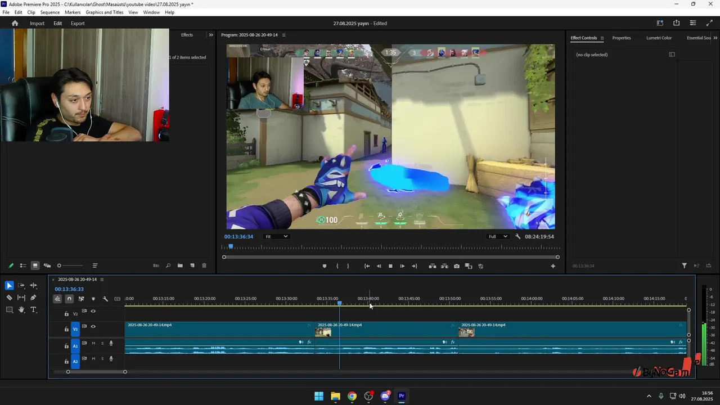Click the trash Clear icon in Project panel
The width and height of the screenshot is (720, 405).
coord(204,265)
